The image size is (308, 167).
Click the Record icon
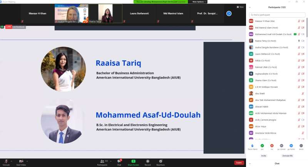click(147, 161)
